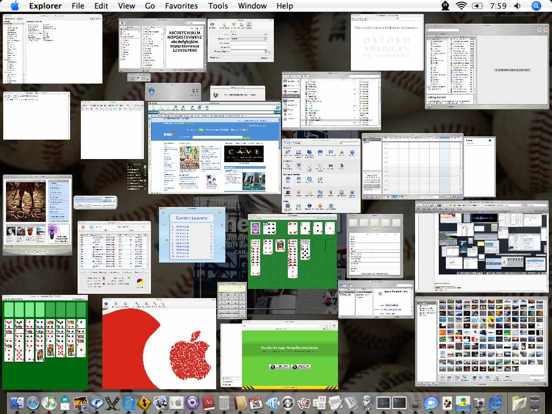Open Terminal from the dock
Image resolution: width=552 pixels, height=414 pixels.
pos(399,403)
